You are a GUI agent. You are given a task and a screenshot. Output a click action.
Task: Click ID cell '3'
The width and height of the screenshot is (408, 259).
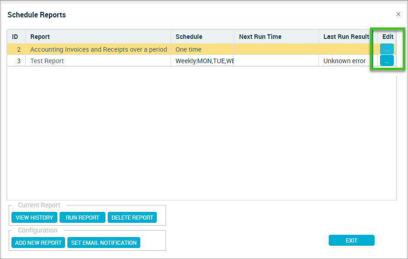click(16, 61)
